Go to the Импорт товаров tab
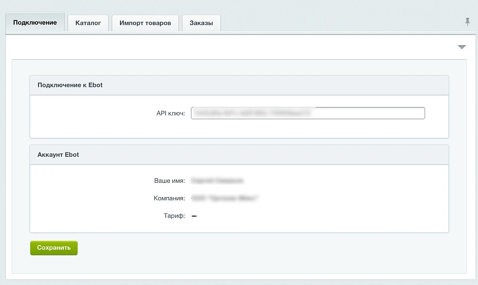Viewport: 478px width, 285px height. (x=145, y=23)
